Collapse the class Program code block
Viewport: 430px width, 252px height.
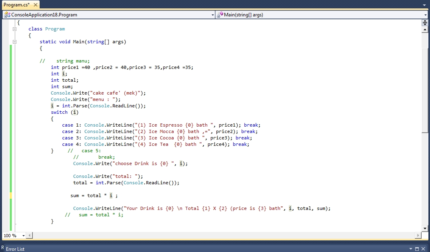click(15, 29)
